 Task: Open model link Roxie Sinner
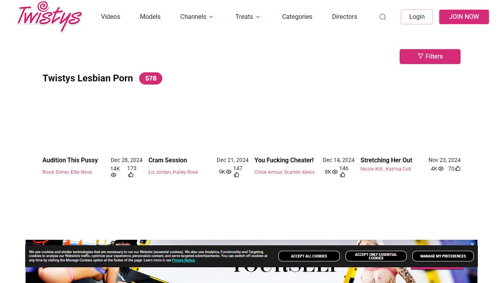(x=55, y=172)
